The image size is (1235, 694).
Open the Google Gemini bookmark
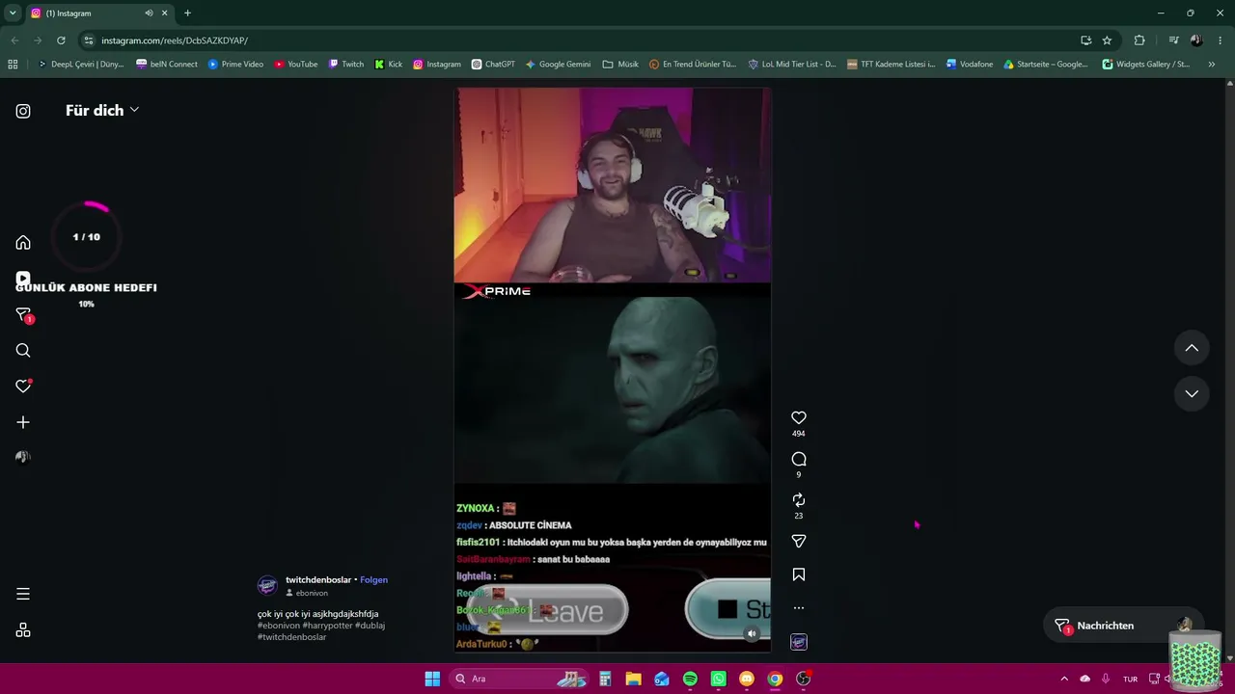558,65
